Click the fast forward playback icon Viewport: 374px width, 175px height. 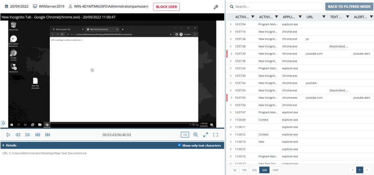[x=28, y=135]
